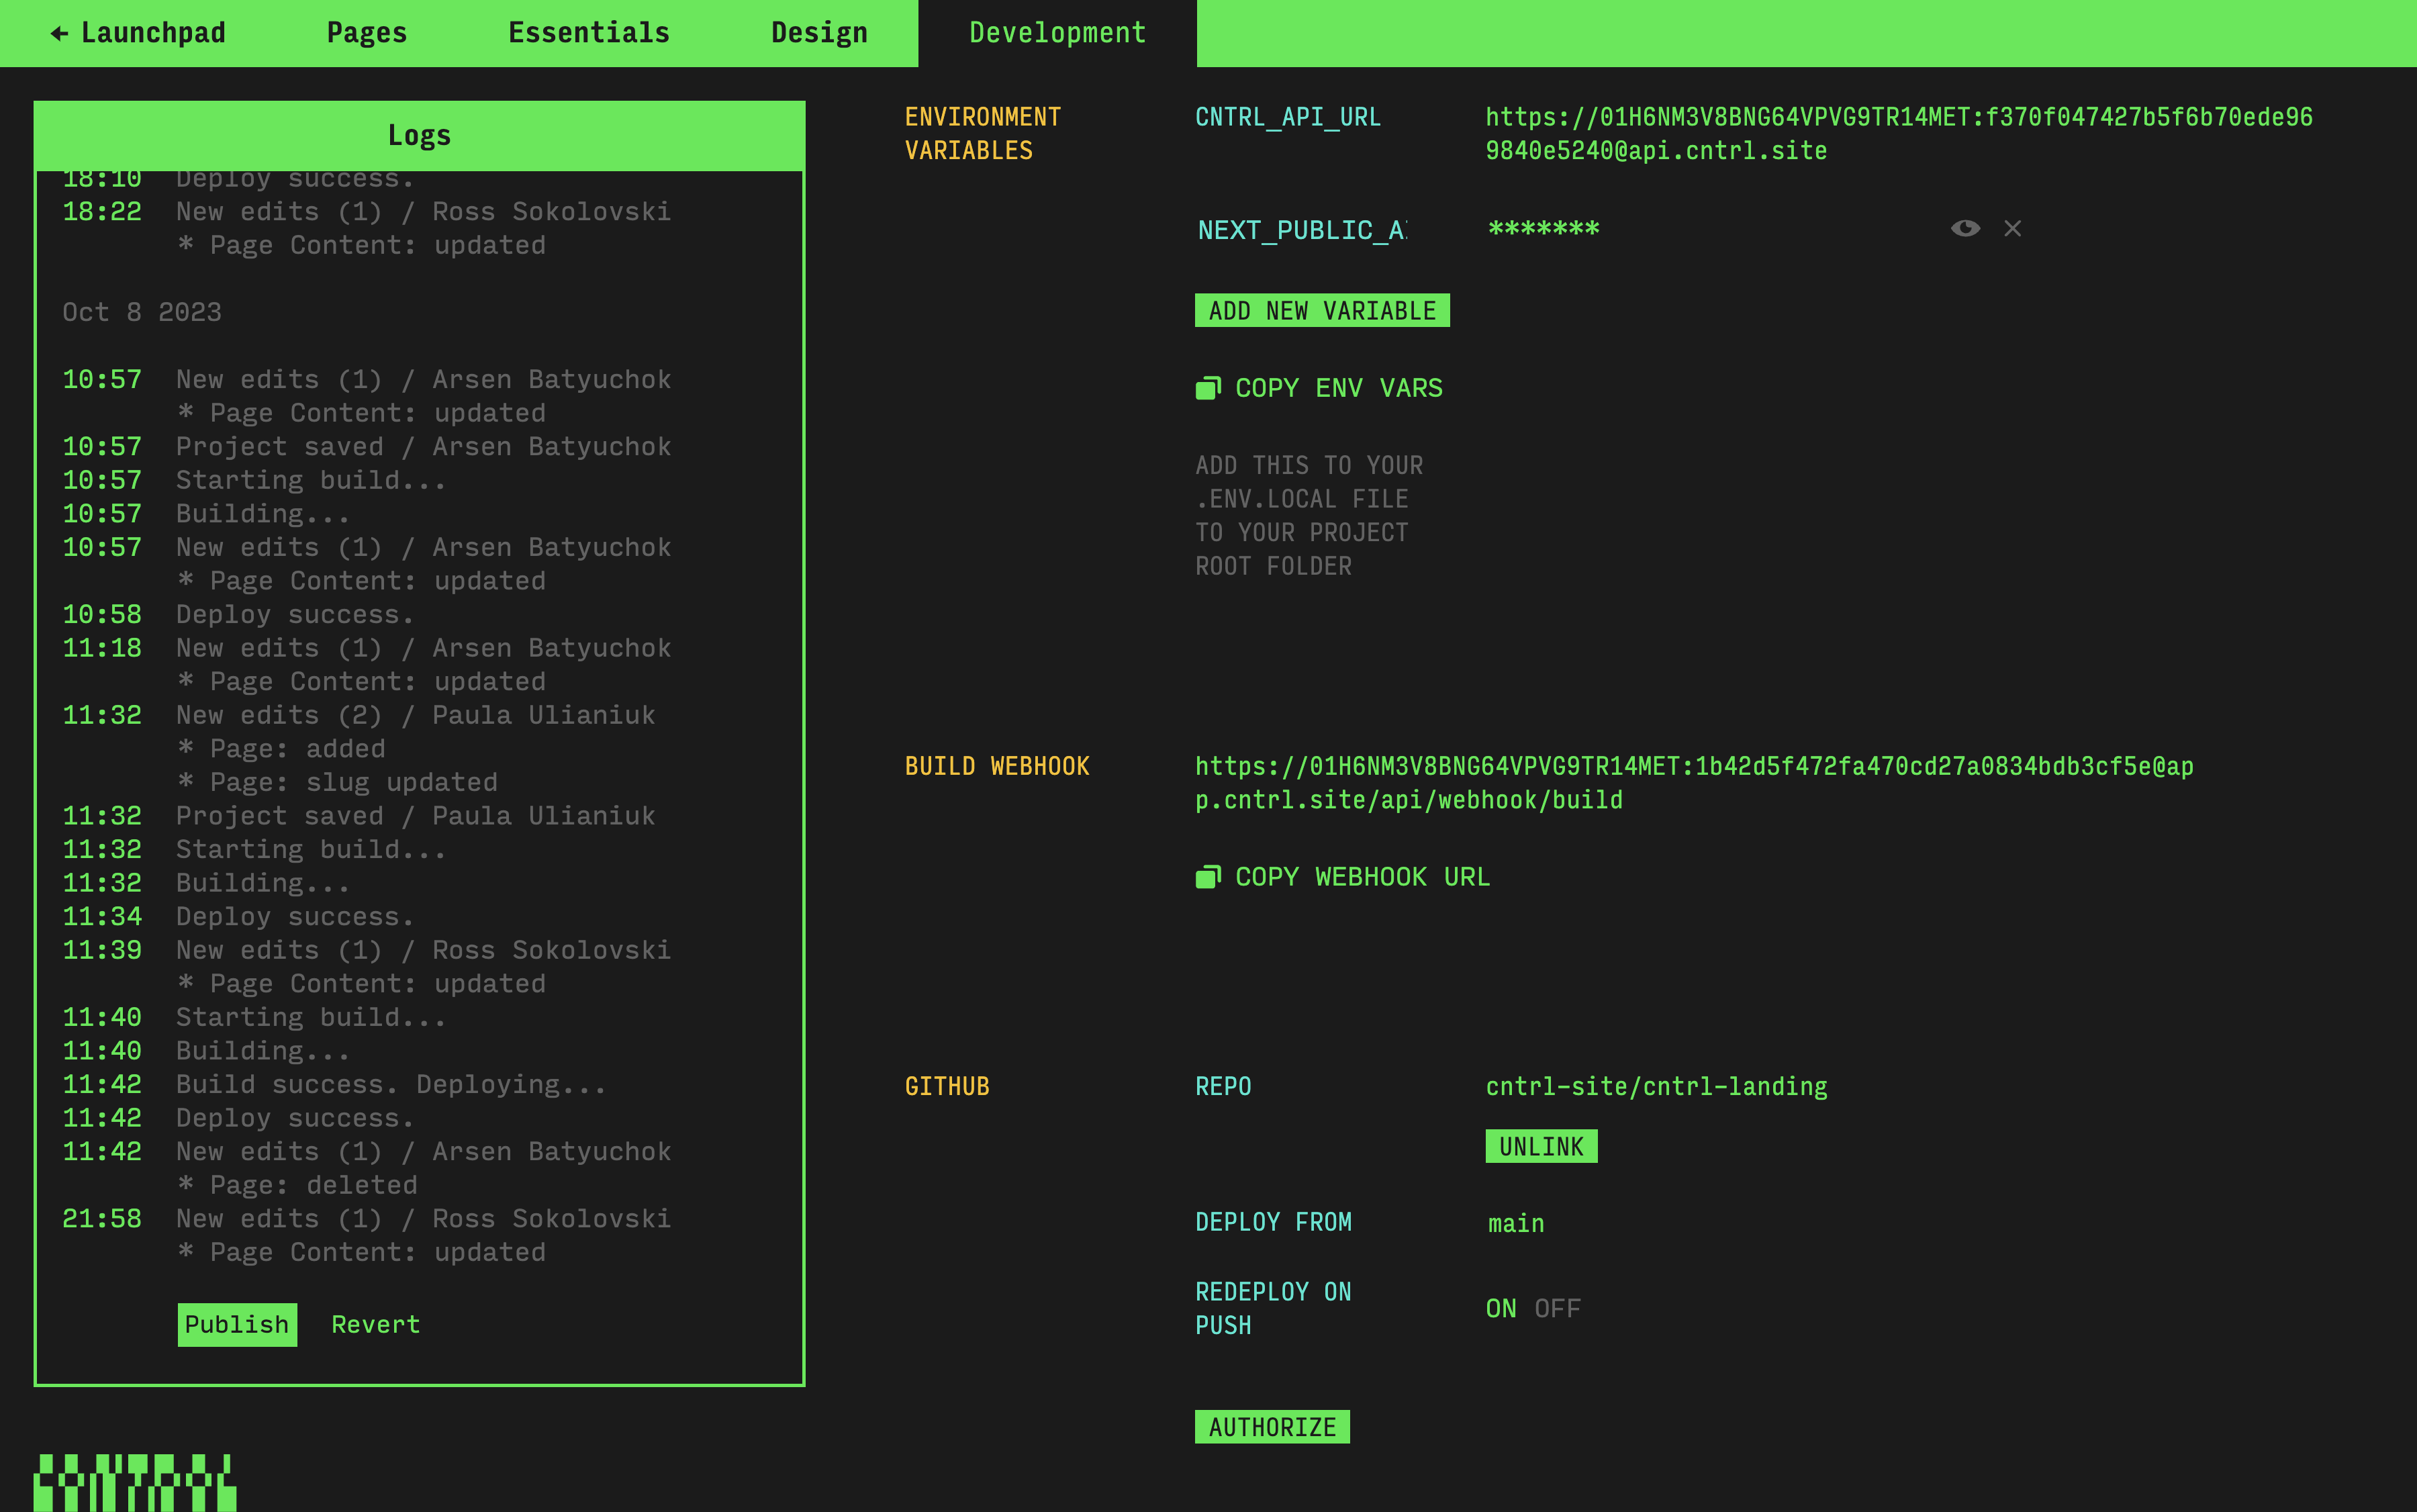Image resolution: width=2417 pixels, height=1512 pixels.
Task: Click the copy icon next to Copy Env Vars
Action: pyautogui.click(x=1208, y=388)
